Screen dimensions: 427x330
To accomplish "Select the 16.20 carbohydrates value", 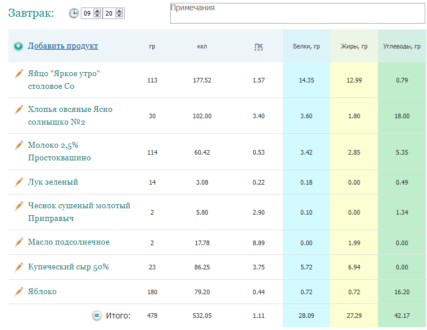I will pyautogui.click(x=402, y=292).
